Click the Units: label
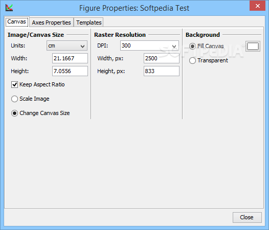 click(18, 45)
